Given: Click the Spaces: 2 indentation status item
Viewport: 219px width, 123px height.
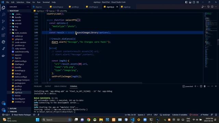Looking at the screenshot, I should [141, 115].
